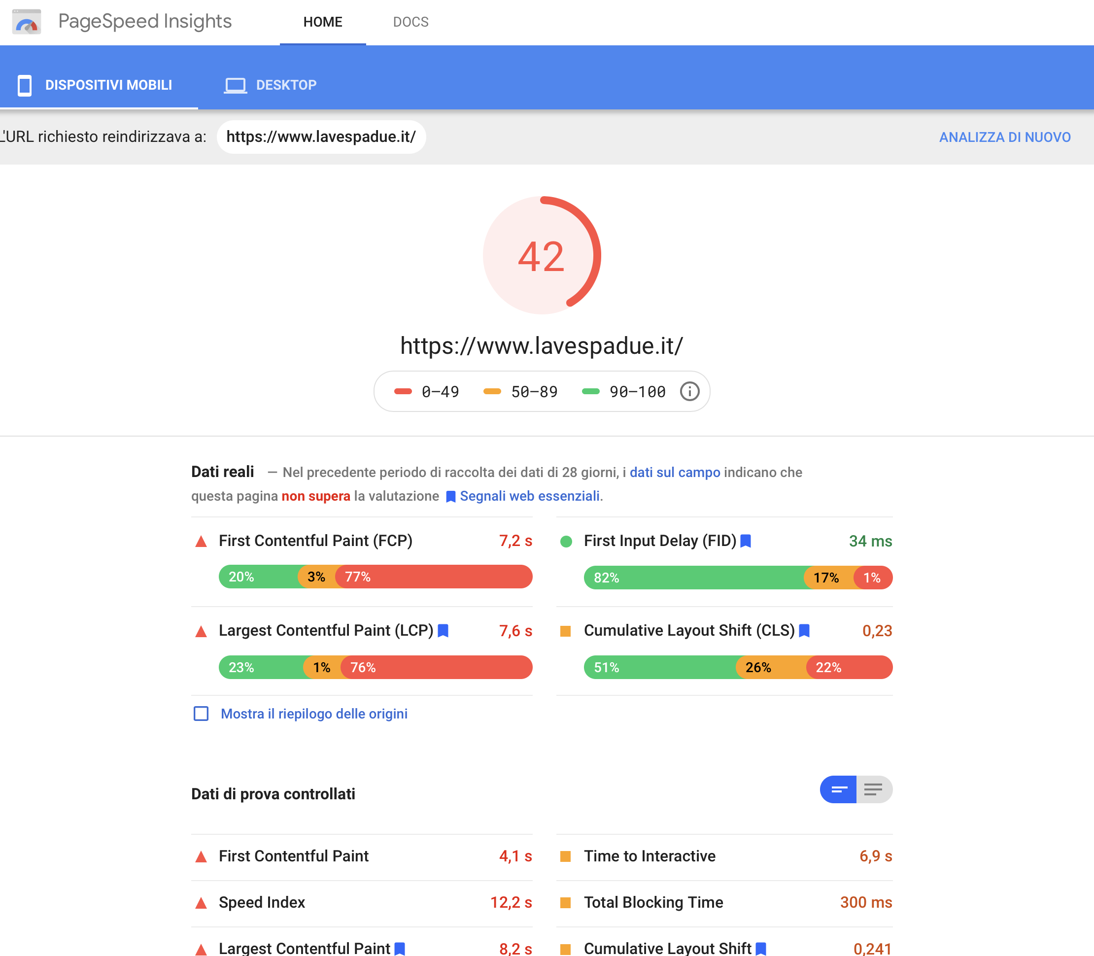Click the https://www.lavespadue.it/ heading under score

(542, 346)
